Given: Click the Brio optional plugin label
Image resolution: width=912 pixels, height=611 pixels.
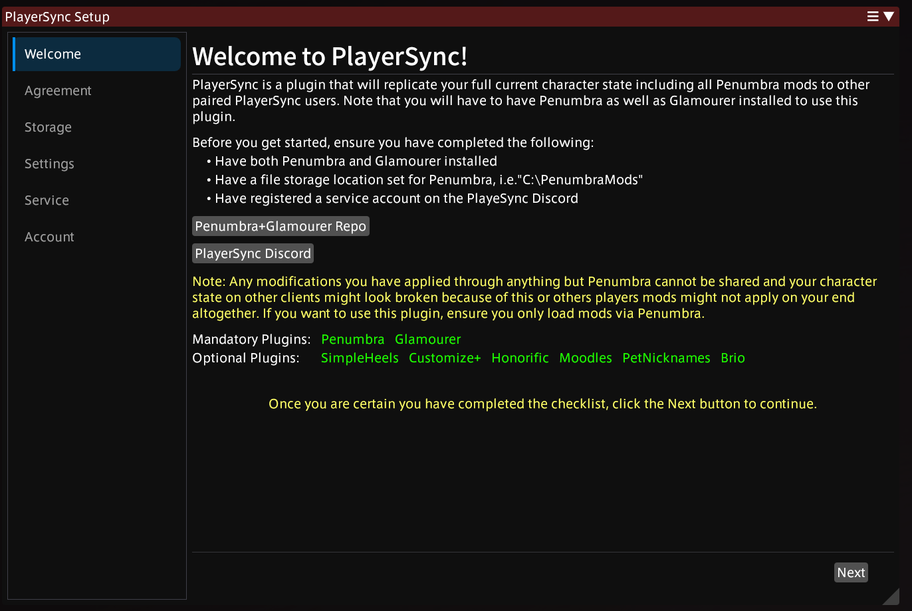Looking at the screenshot, I should pyautogui.click(x=733, y=358).
